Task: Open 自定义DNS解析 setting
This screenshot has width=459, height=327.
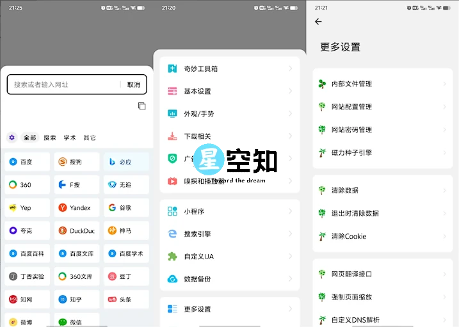Action: click(383, 320)
